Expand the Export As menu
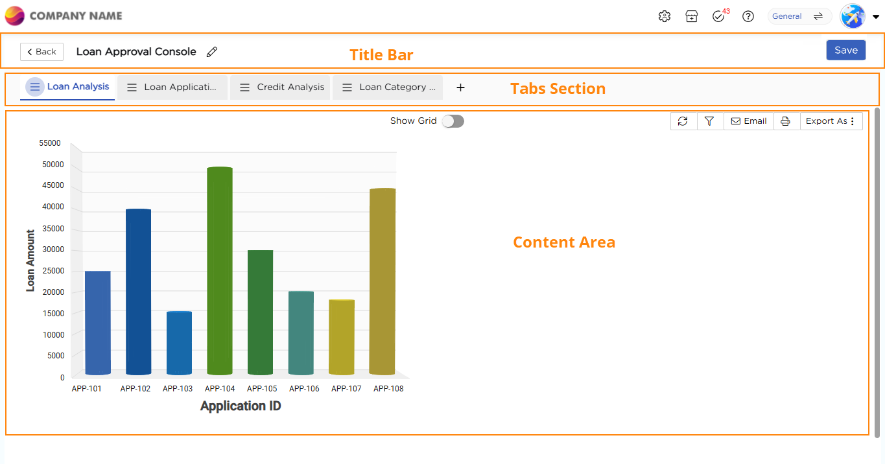885x464 pixels. [x=831, y=121]
